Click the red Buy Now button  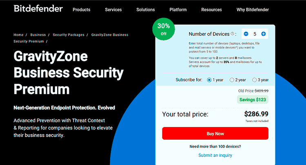pyautogui.click(x=215, y=134)
